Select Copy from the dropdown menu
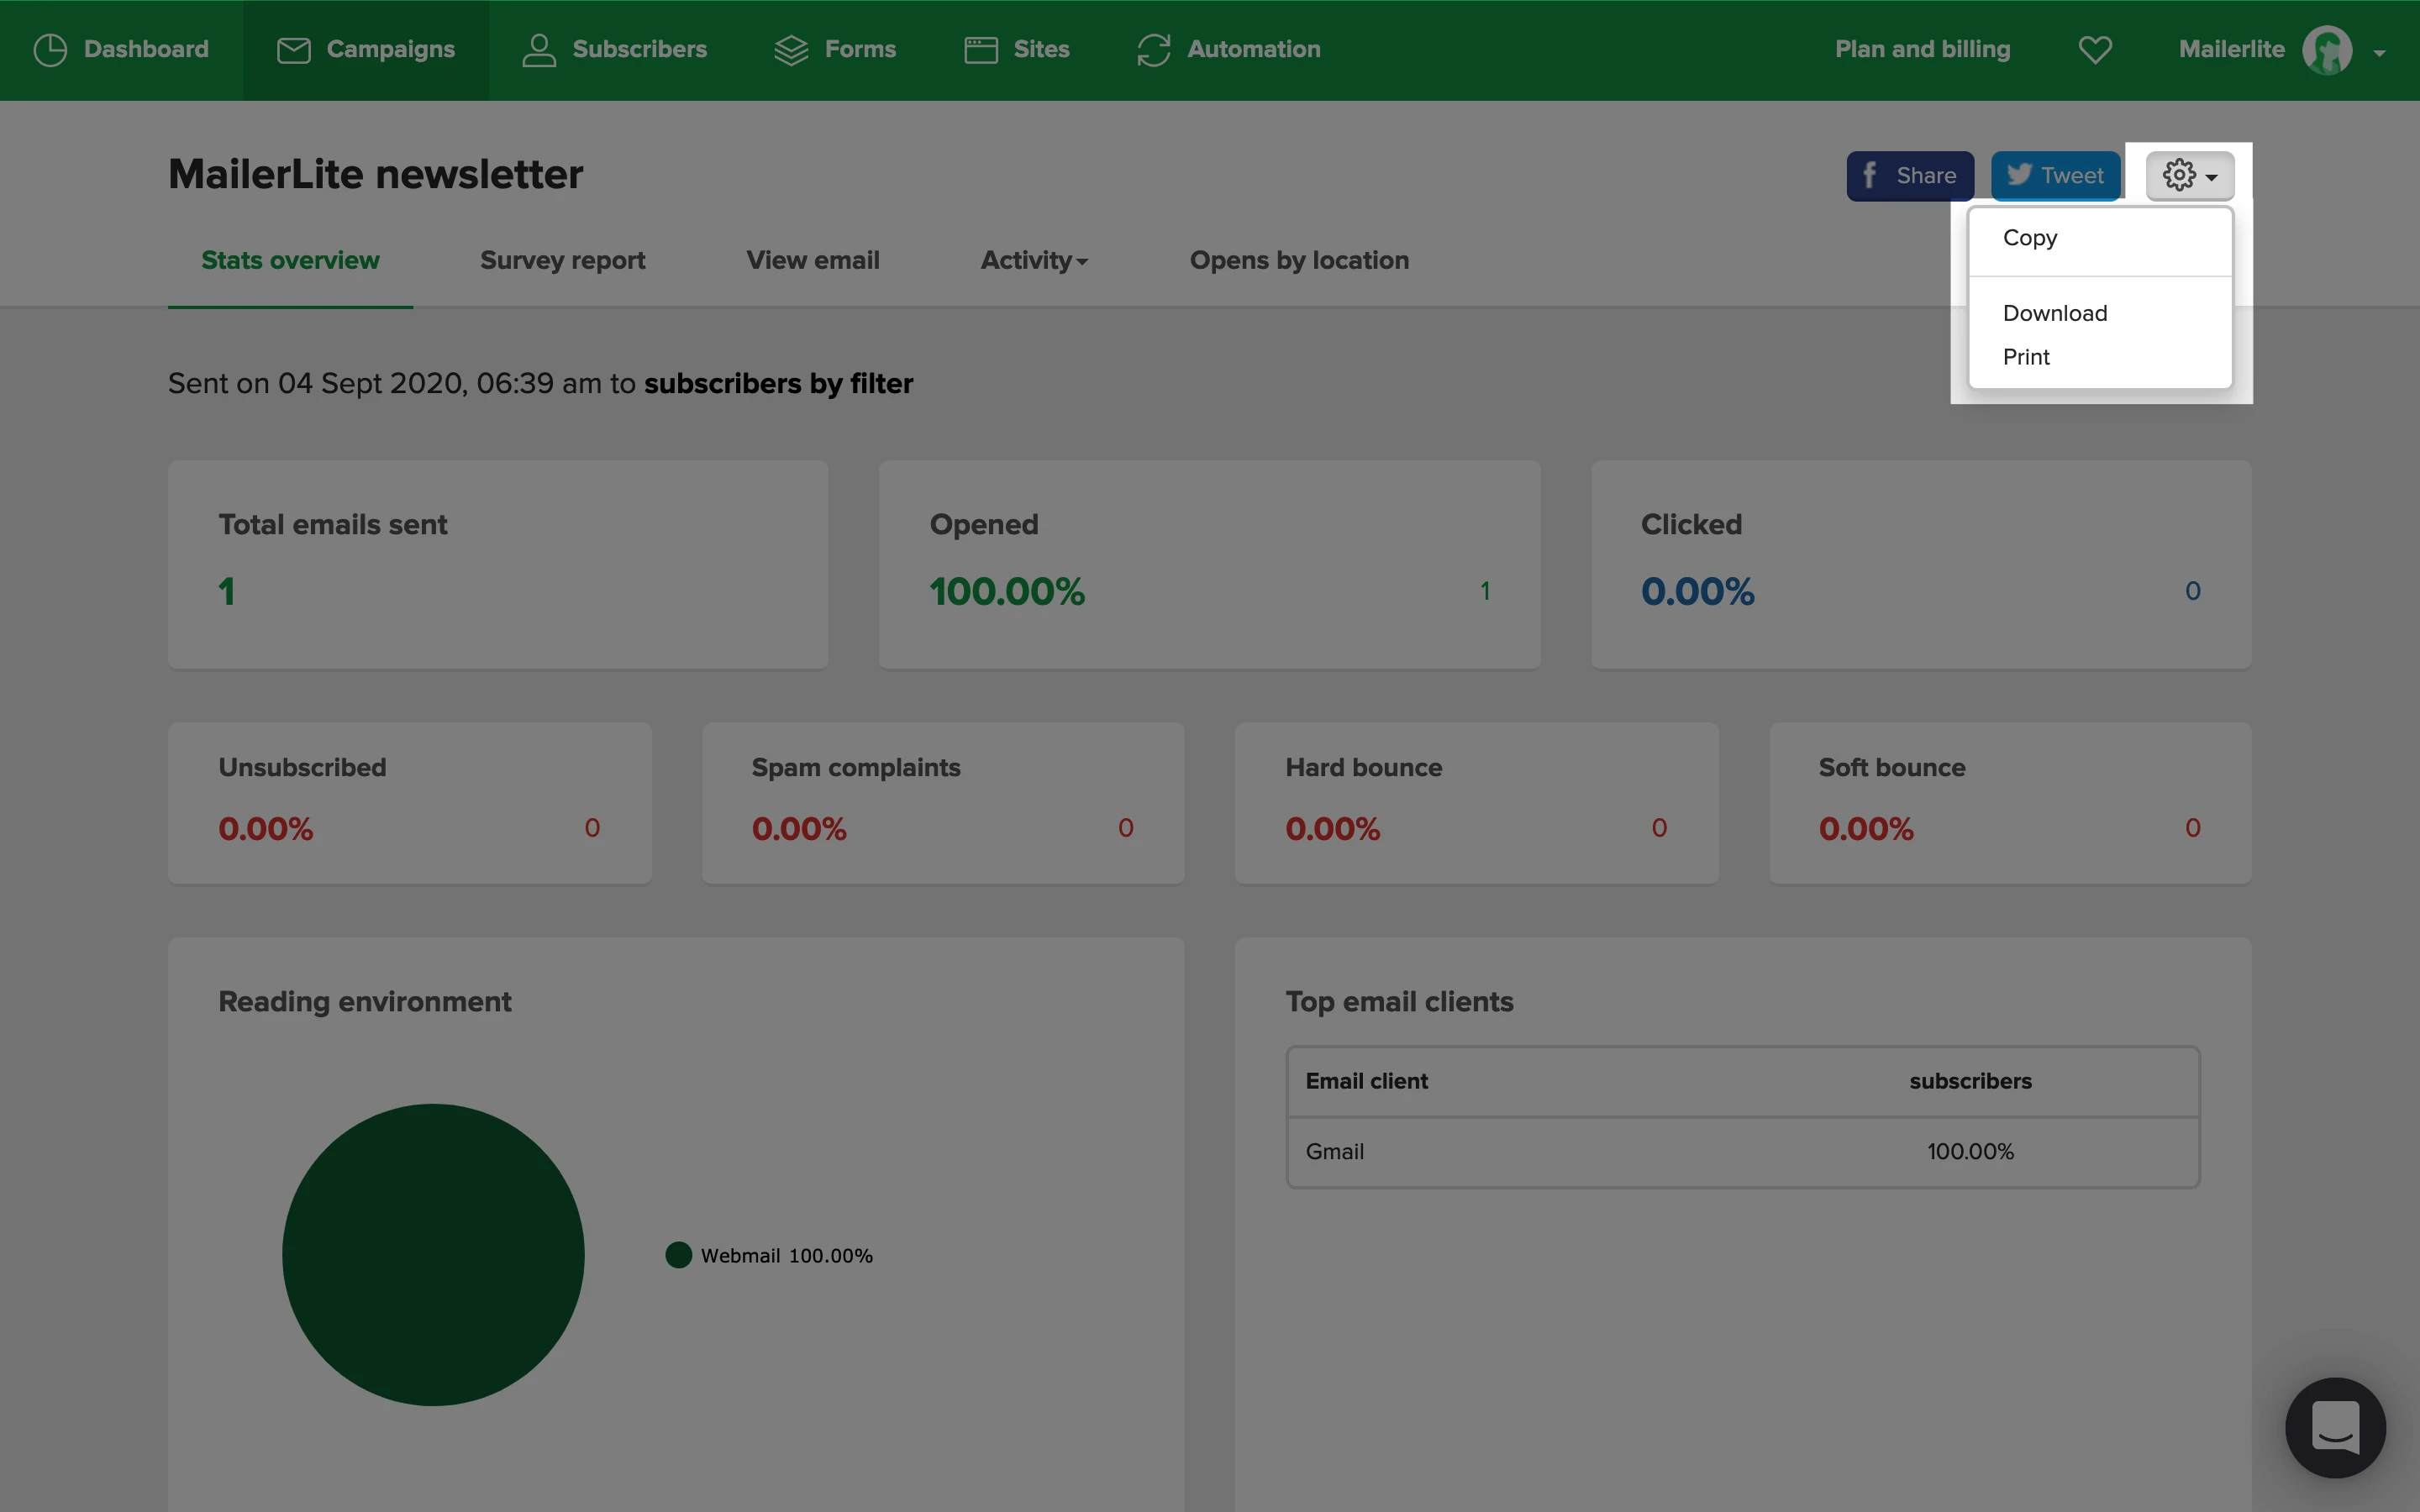This screenshot has height=1512, width=2420. [2030, 238]
